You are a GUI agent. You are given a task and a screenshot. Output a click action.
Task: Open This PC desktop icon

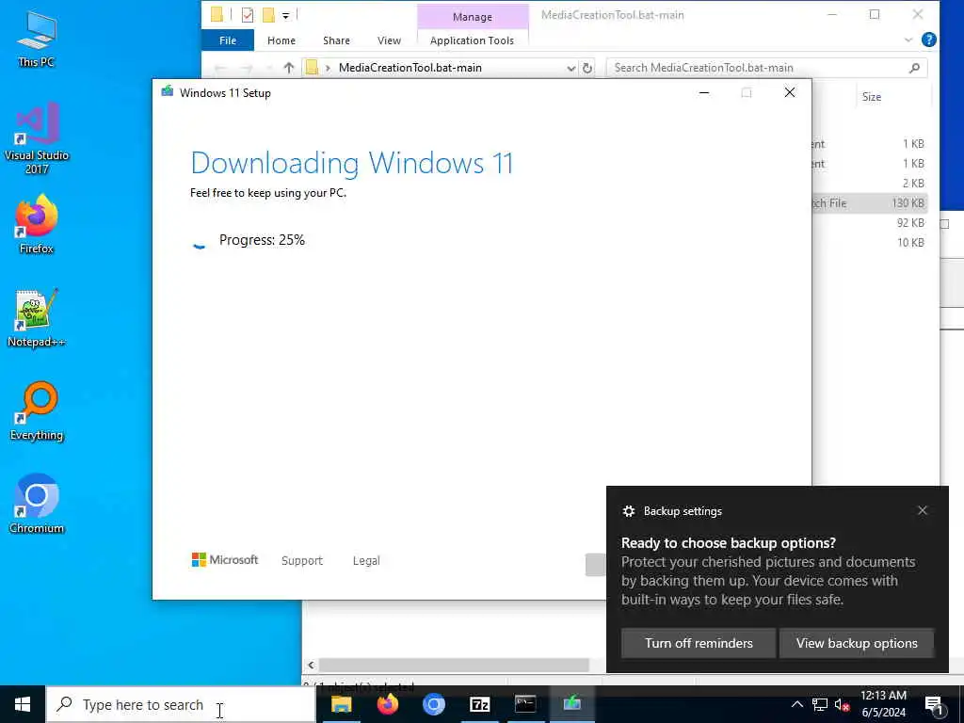coord(37,39)
